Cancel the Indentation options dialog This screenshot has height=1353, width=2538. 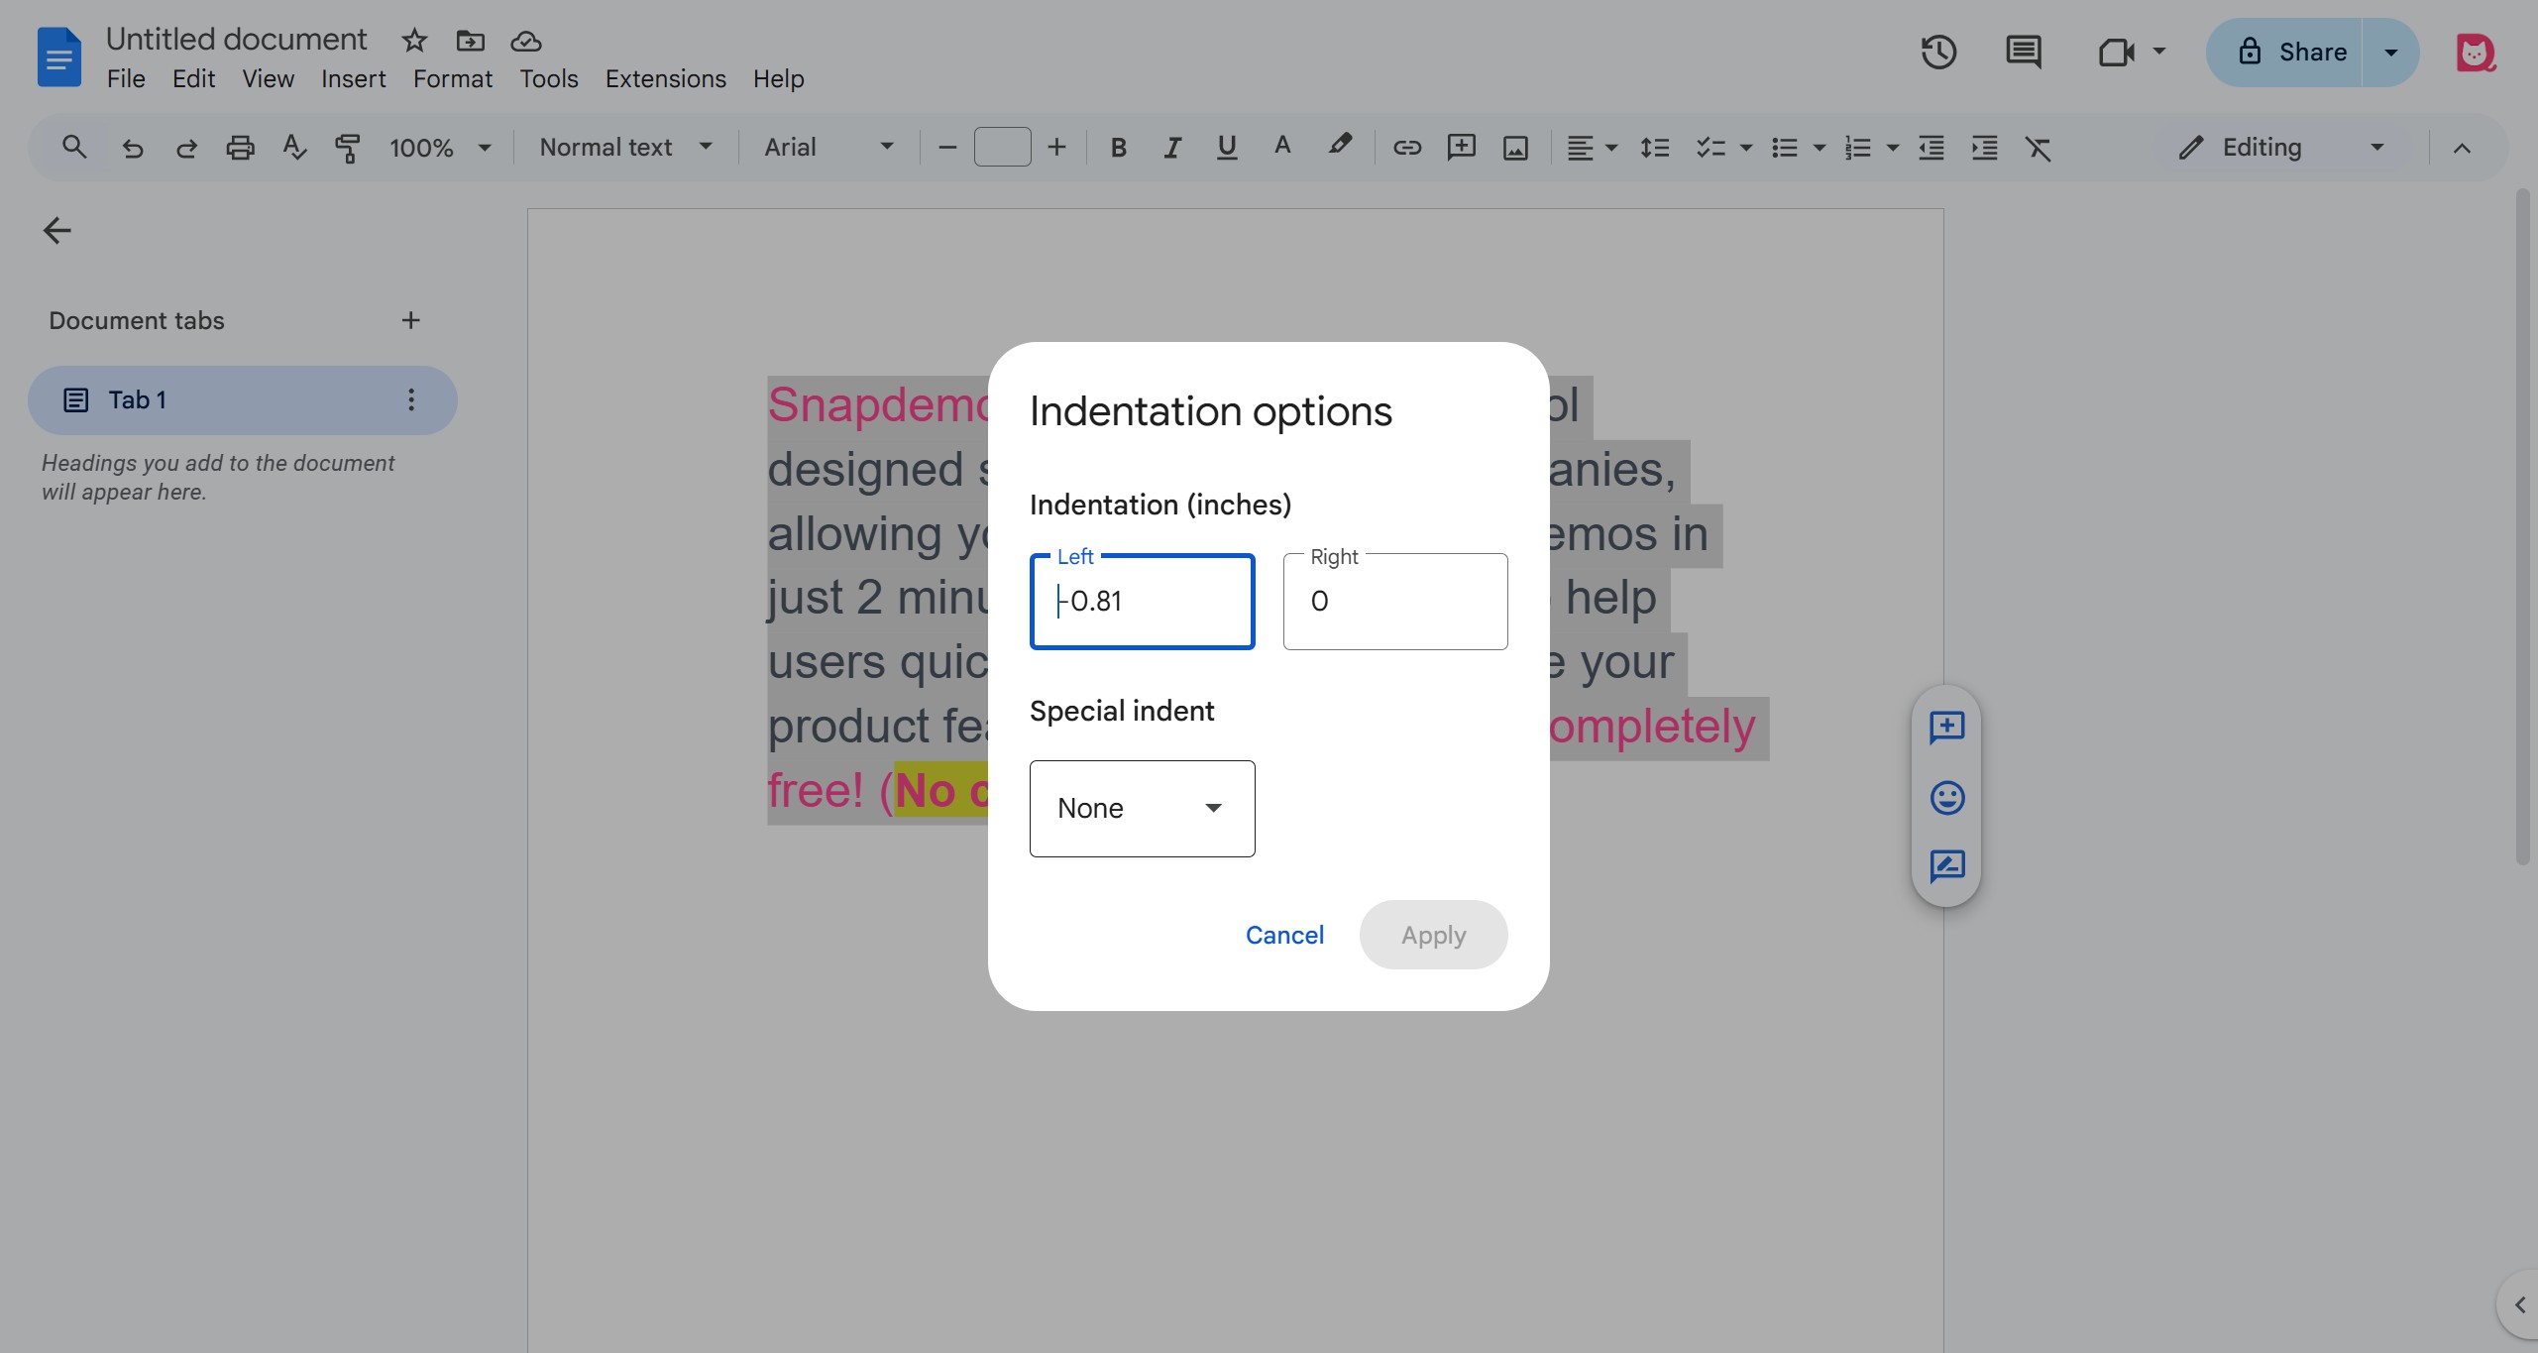coord(1284,935)
